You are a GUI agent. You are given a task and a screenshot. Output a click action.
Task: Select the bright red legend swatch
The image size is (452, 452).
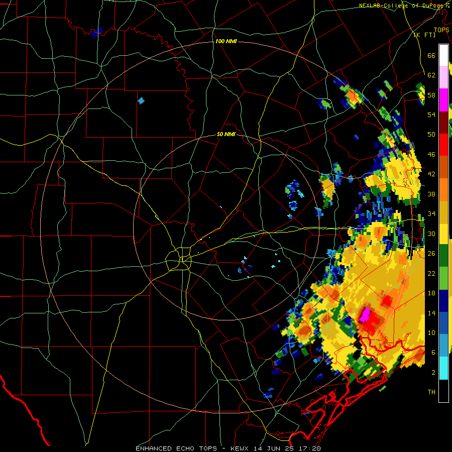pyautogui.click(x=443, y=145)
